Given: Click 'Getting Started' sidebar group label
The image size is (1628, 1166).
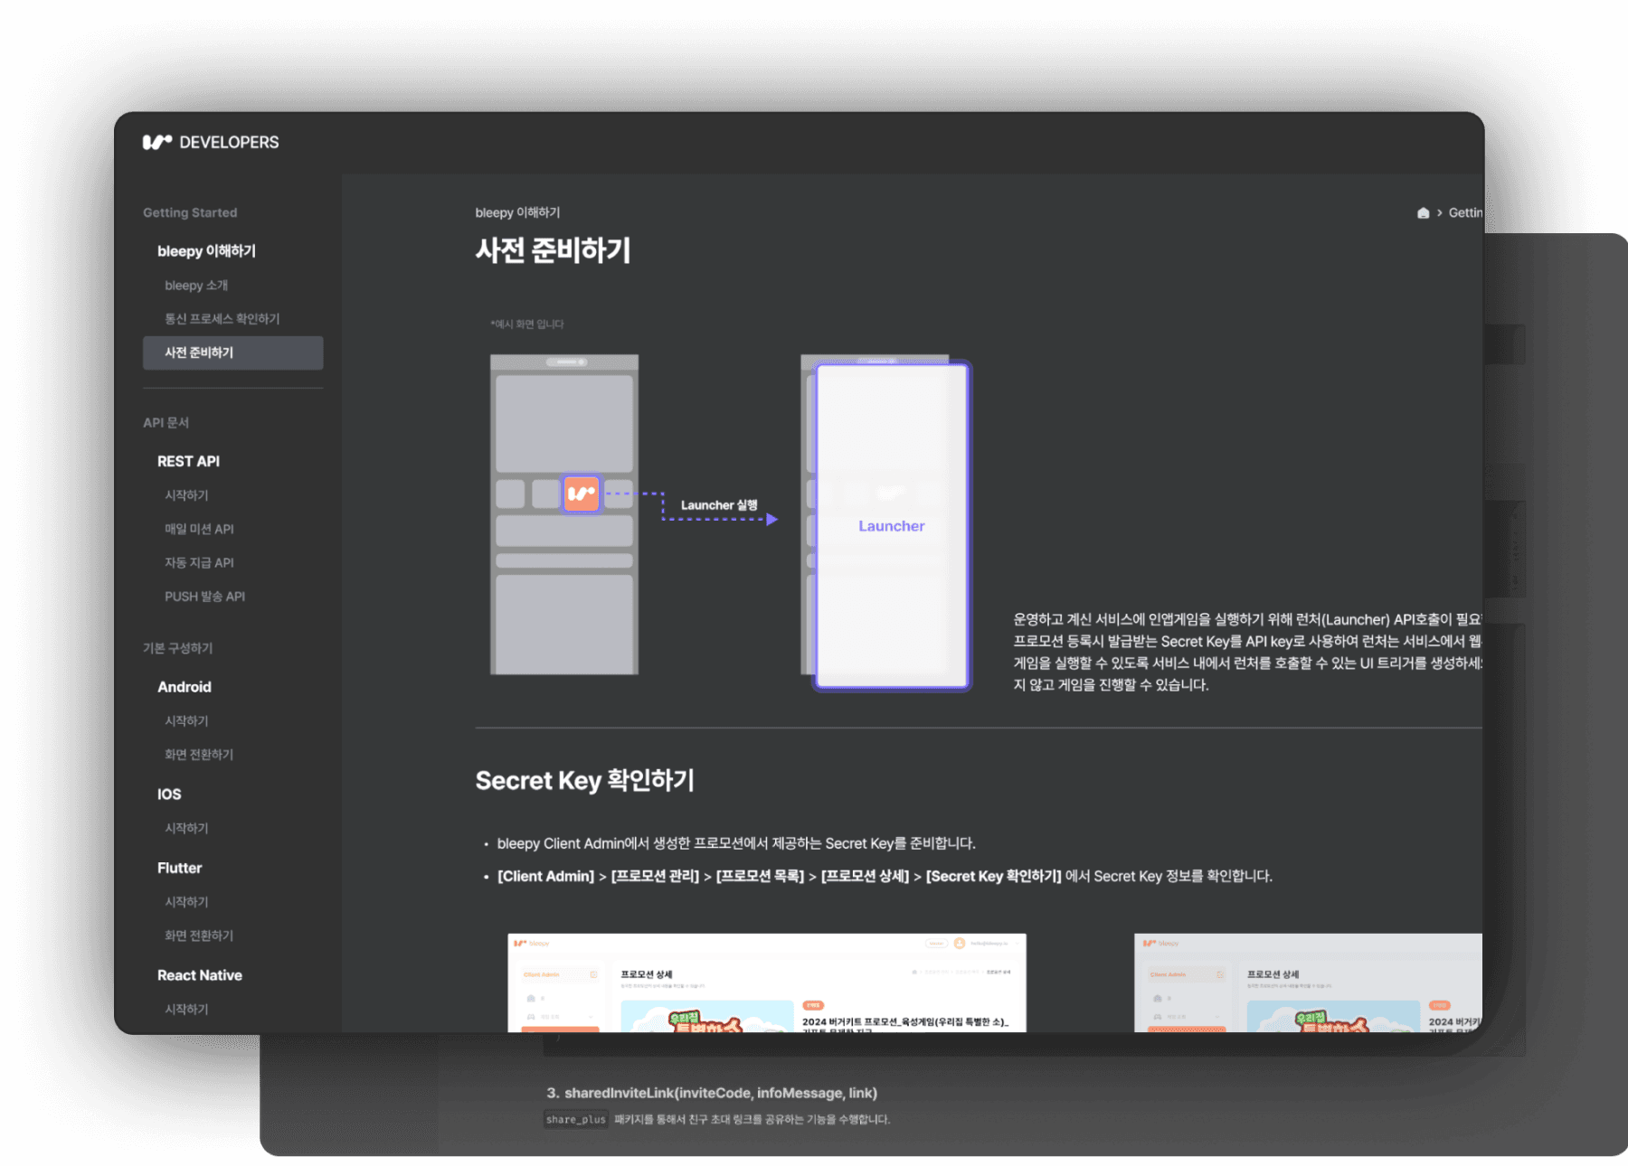Looking at the screenshot, I should point(190,212).
